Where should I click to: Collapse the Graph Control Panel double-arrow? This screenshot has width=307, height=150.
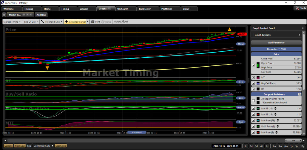303,28
